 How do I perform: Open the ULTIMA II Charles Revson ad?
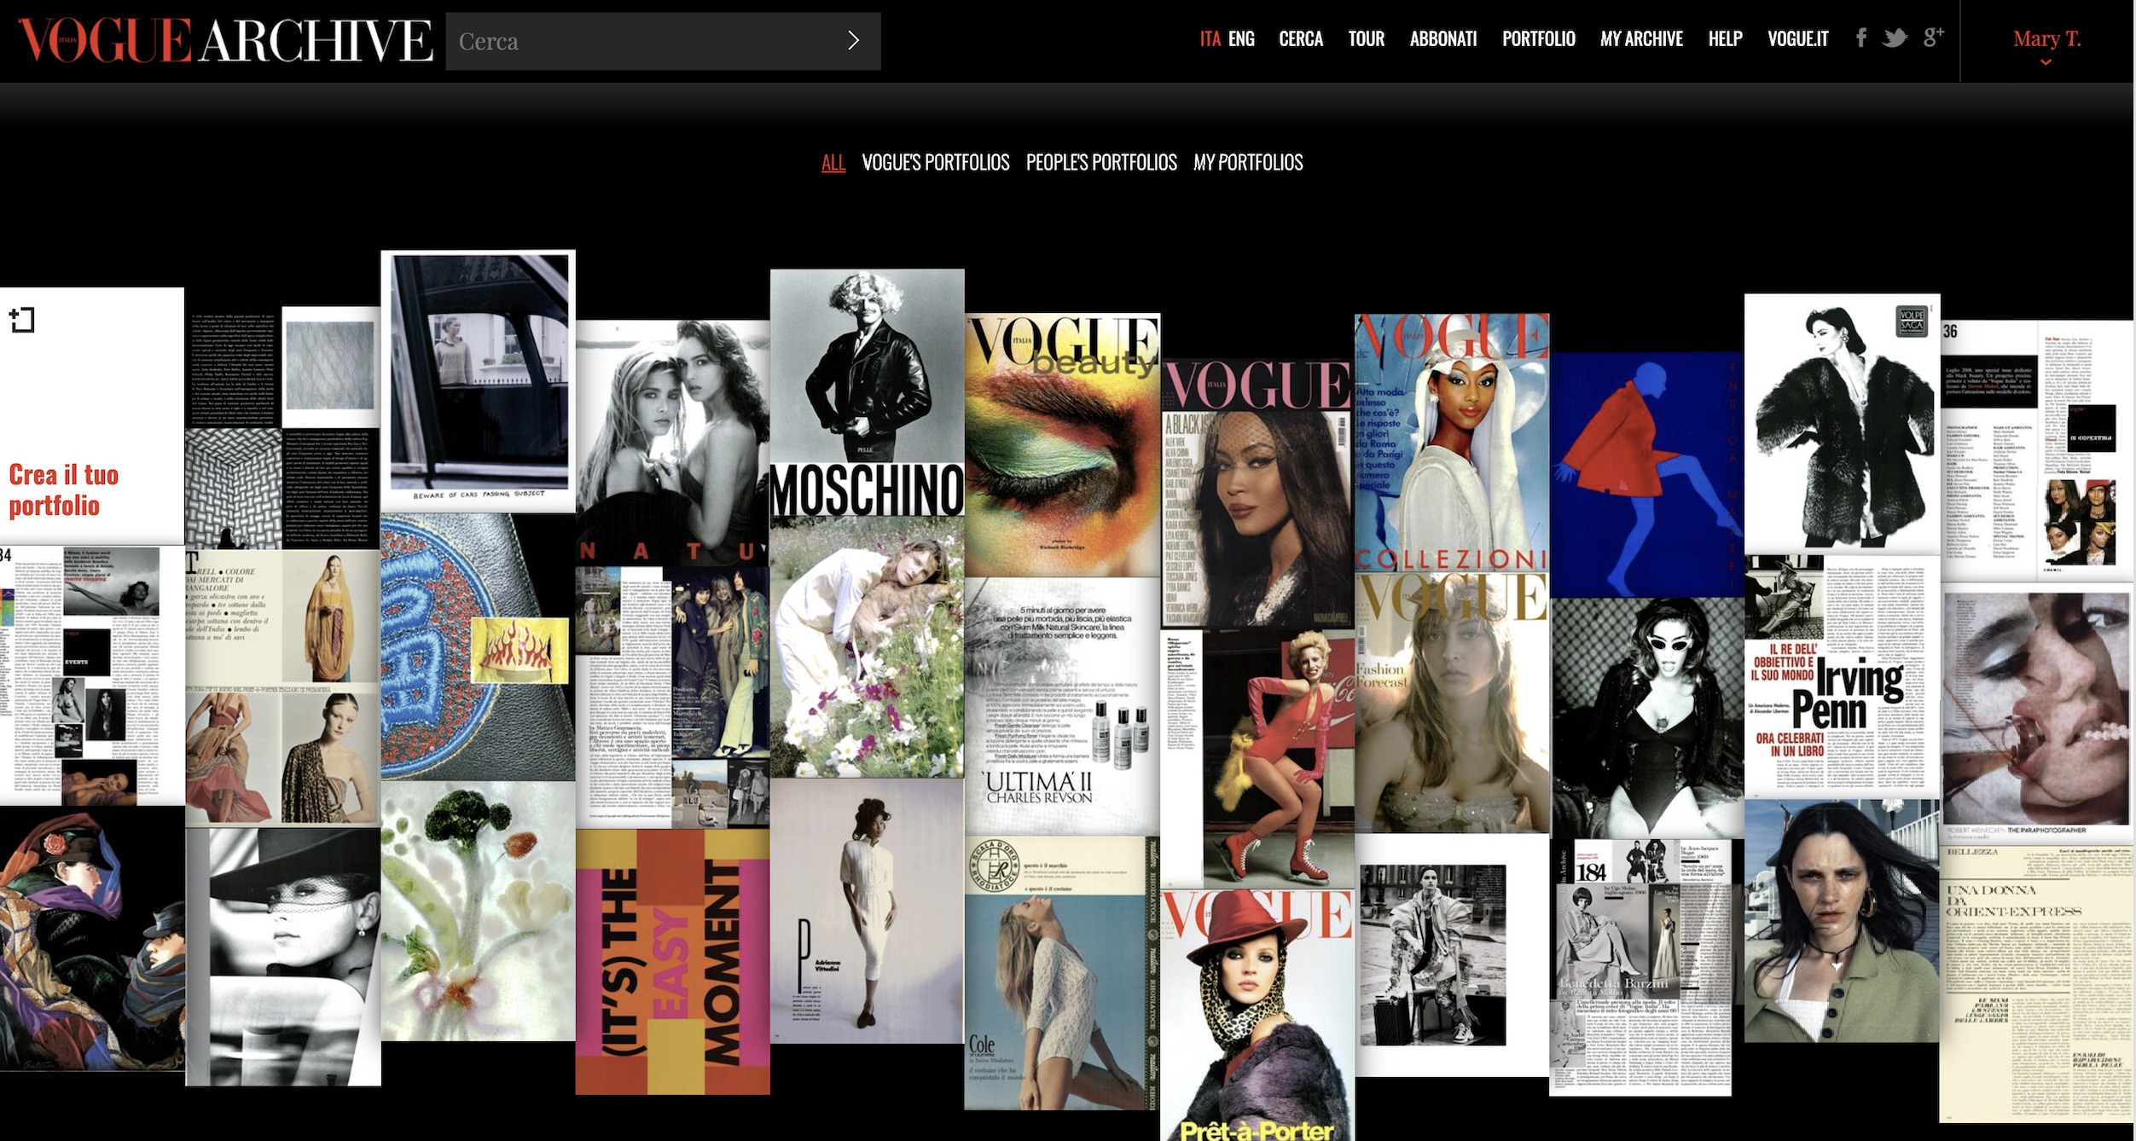pos(1062,706)
